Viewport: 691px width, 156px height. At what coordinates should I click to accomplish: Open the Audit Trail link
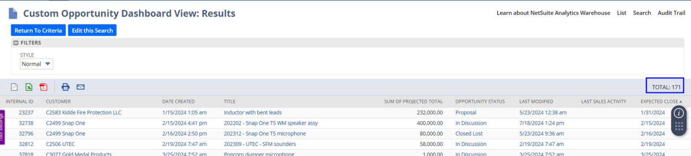click(x=671, y=13)
